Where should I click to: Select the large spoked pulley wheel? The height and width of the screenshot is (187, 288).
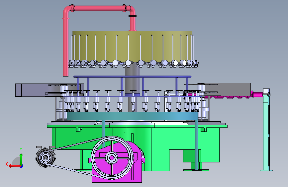(112, 158)
